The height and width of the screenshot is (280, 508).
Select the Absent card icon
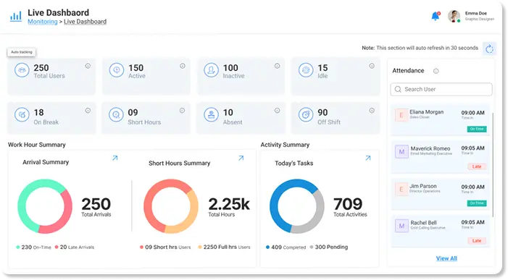[x=211, y=115]
